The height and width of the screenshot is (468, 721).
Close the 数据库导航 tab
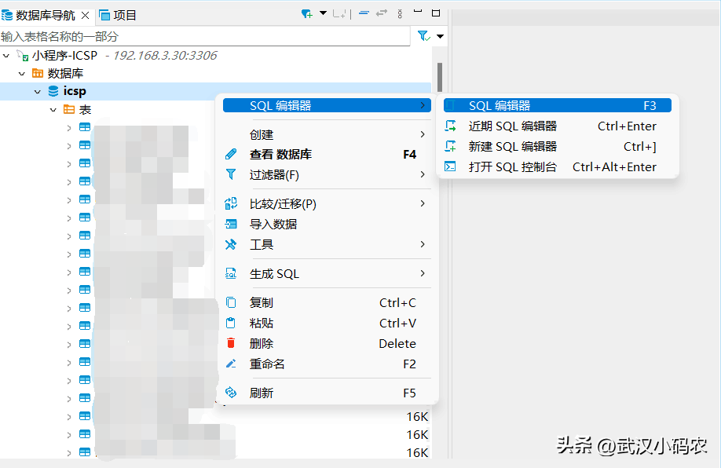point(85,15)
